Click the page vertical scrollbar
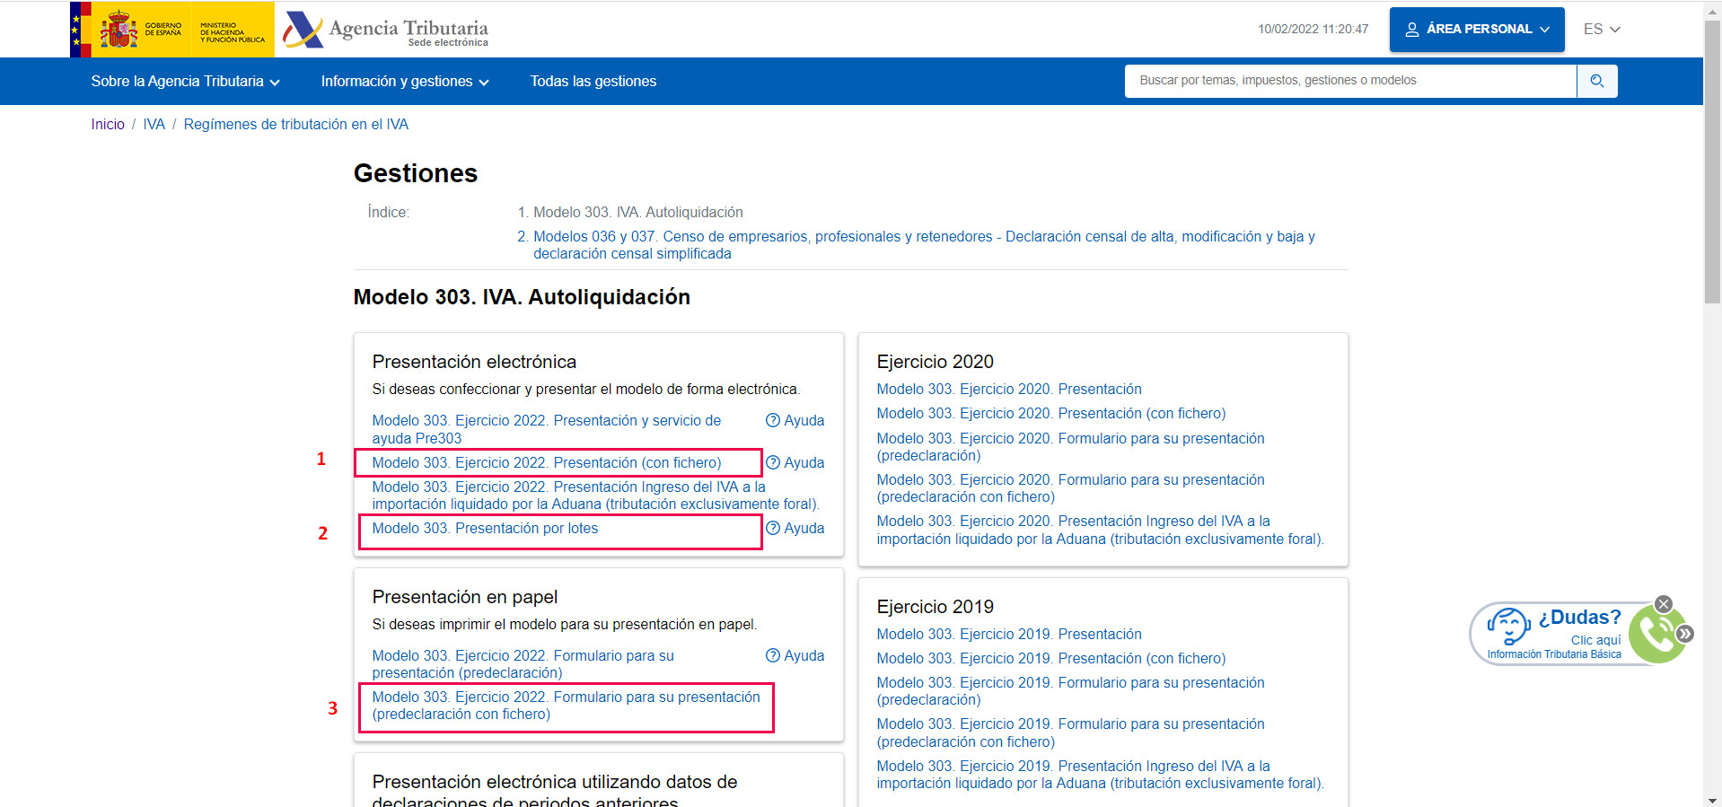The width and height of the screenshot is (1722, 807). point(1712,404)
